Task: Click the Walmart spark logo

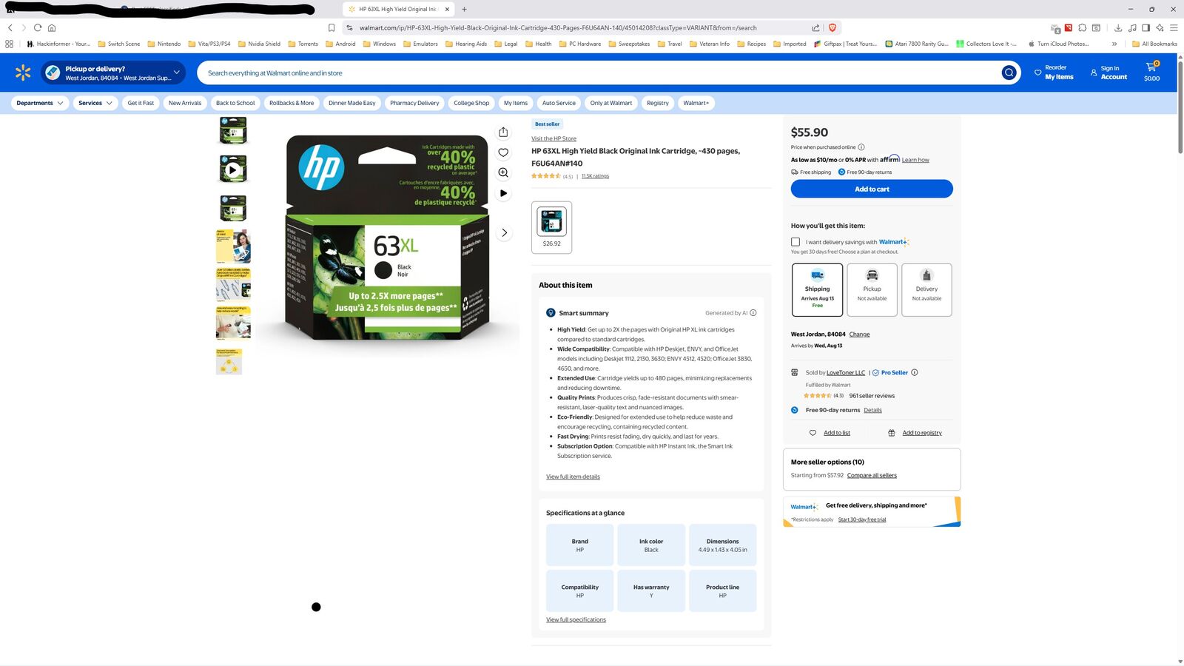Action: 23,73
